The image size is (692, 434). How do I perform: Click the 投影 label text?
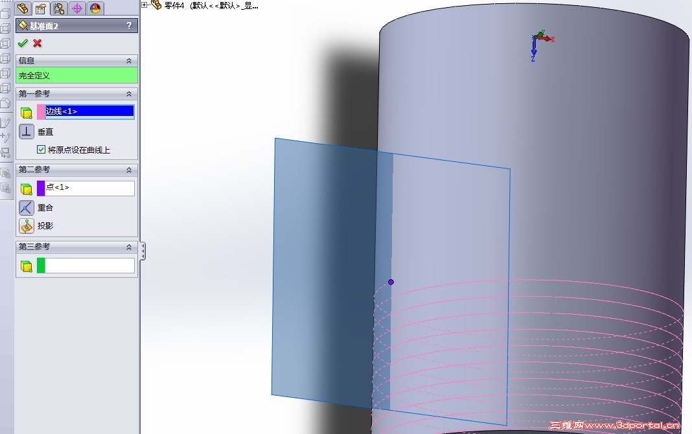tap(45, 226)
